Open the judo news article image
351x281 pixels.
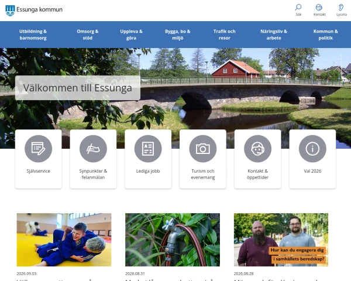click(x=64, y=239)
